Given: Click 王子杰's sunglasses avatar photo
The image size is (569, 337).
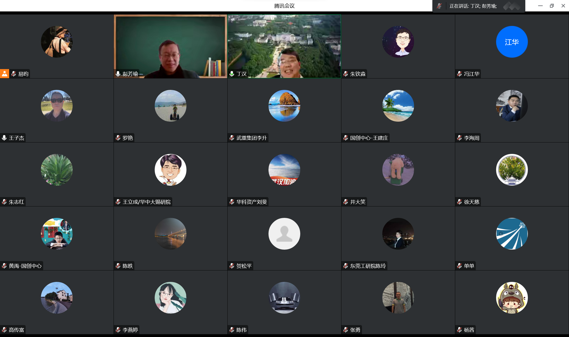Looking at the screenshot, I should click(57, 106).
